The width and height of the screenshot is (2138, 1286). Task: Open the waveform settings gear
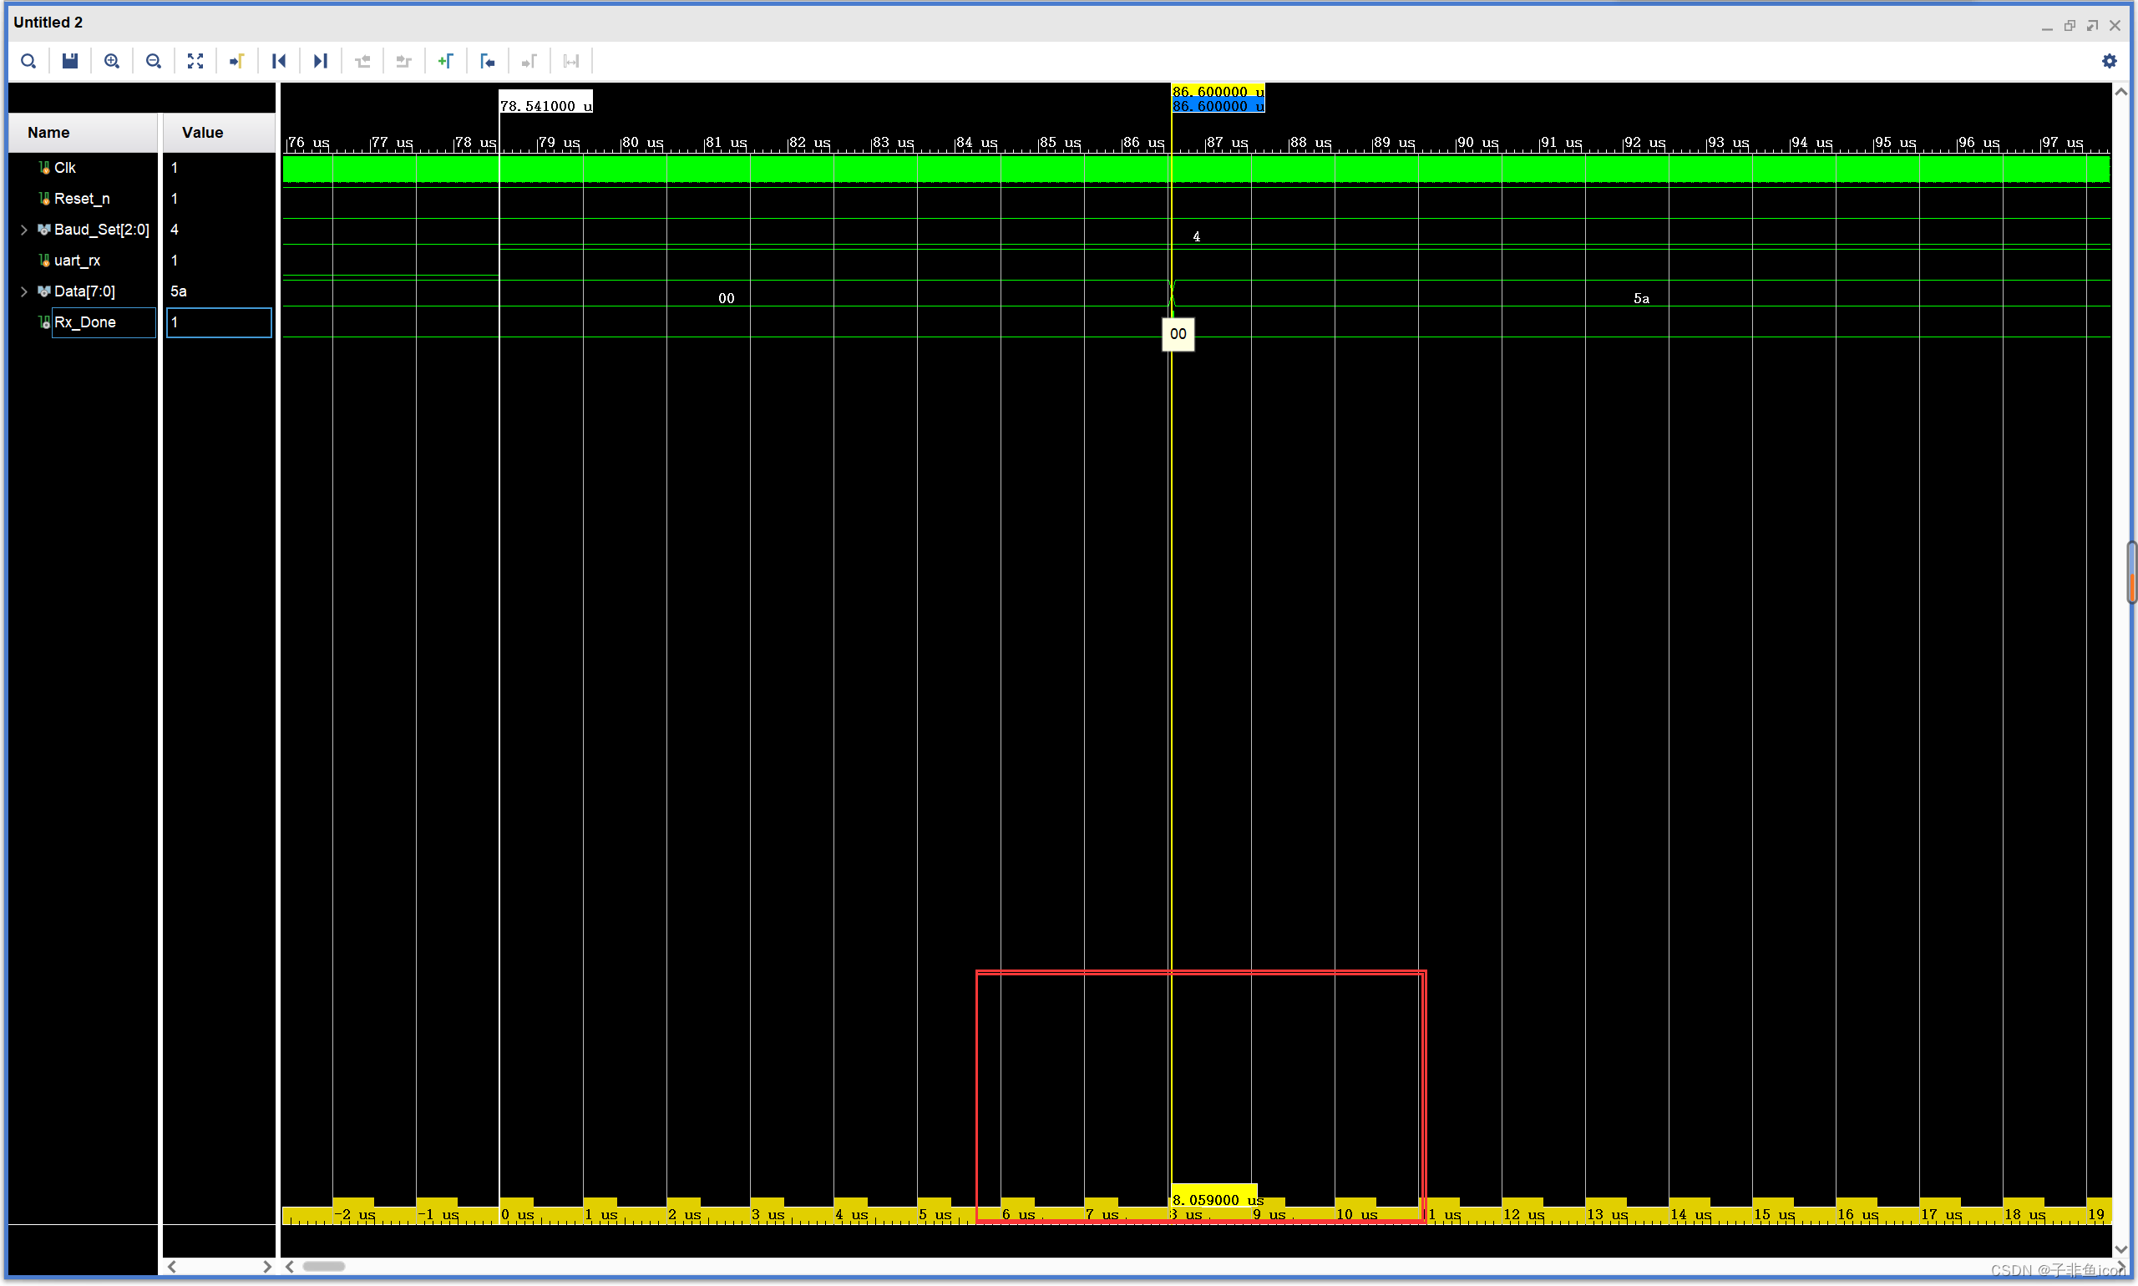(x=2109, y=61)
